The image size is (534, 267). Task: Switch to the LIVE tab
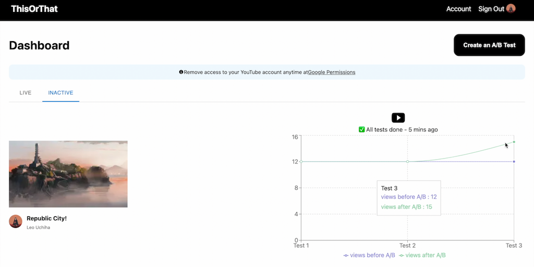26,93
